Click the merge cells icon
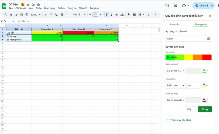 coord(140,14)
